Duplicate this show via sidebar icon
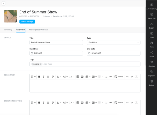The image size is (157, 115). point(152,73)
